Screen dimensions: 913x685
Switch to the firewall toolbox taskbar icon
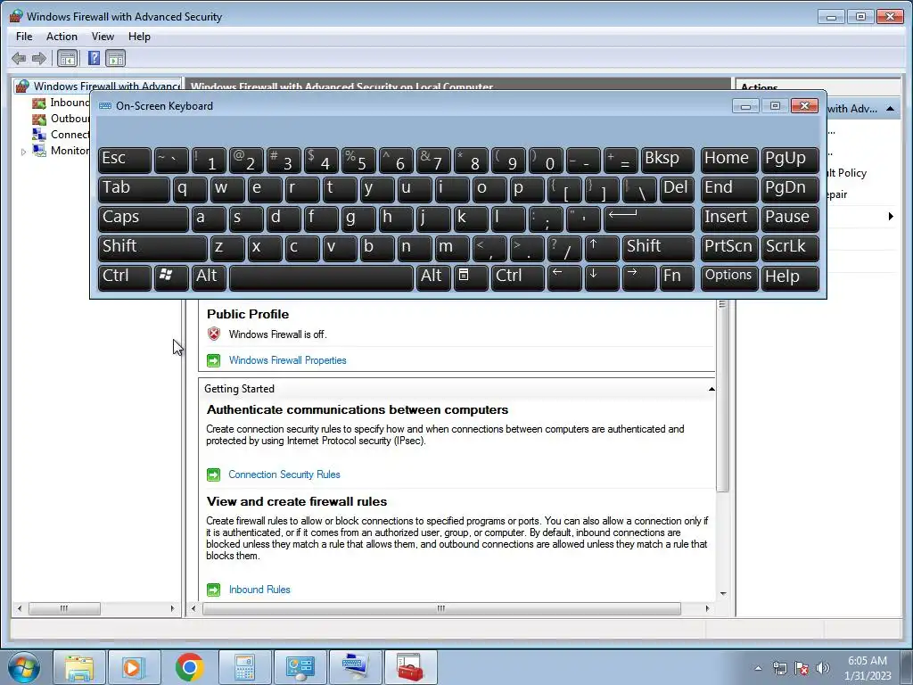click(x=410, y=667)
